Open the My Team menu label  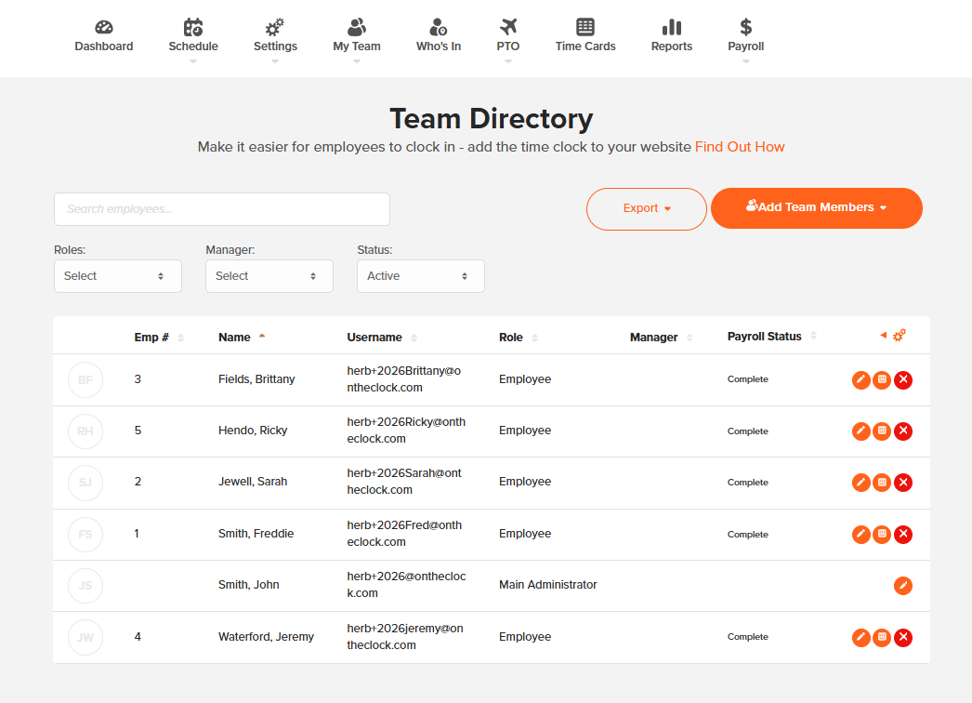pos(357,46)
